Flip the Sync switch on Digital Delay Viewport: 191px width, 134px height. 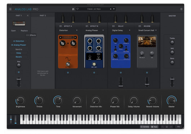point(115,49)
